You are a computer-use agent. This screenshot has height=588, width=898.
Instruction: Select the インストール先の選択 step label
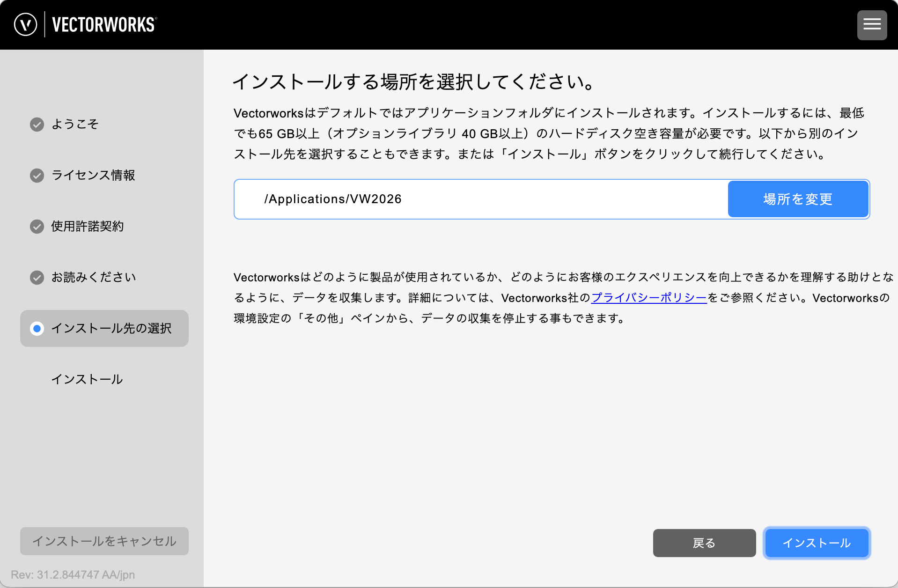(111, 328)
